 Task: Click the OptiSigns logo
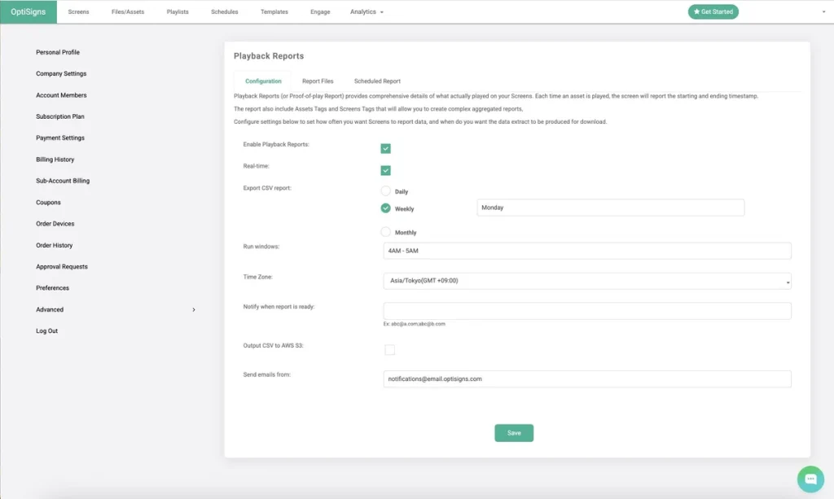pos(29,11)
